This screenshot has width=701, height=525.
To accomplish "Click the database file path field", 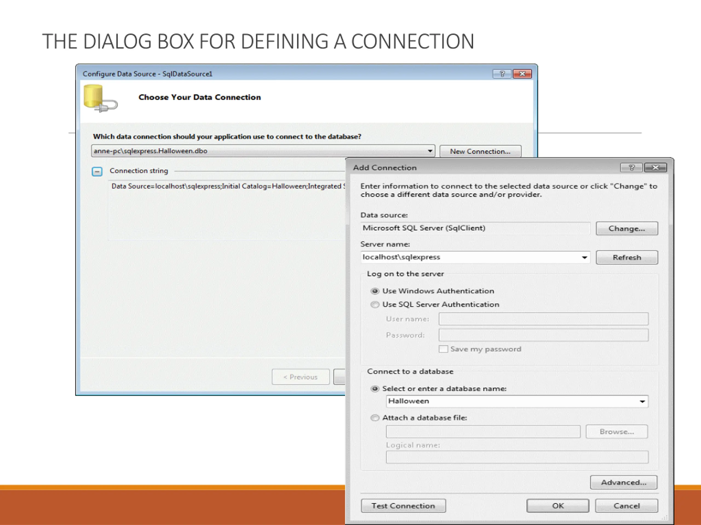I will [x=483, y=432].
